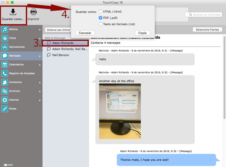Select the Fotos sidebar label
Screen dimensions: 226x167
(12, 38)
